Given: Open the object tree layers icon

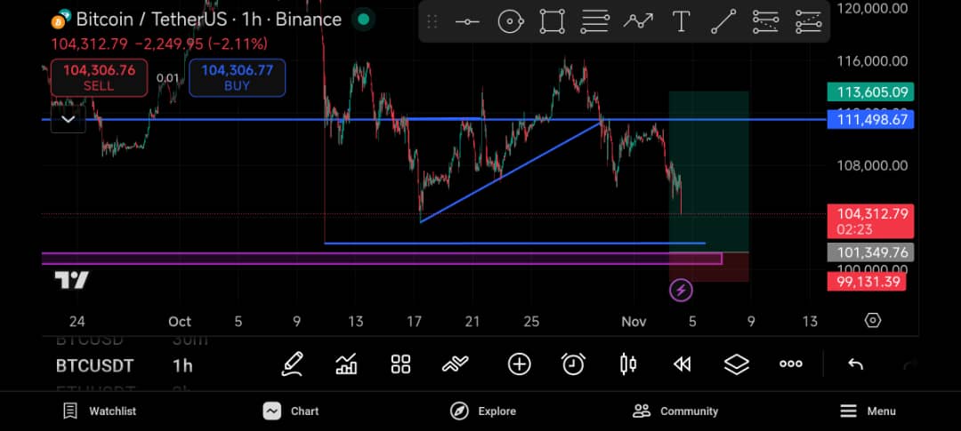Looking at the screenshot, I should (x=736, y=364).
